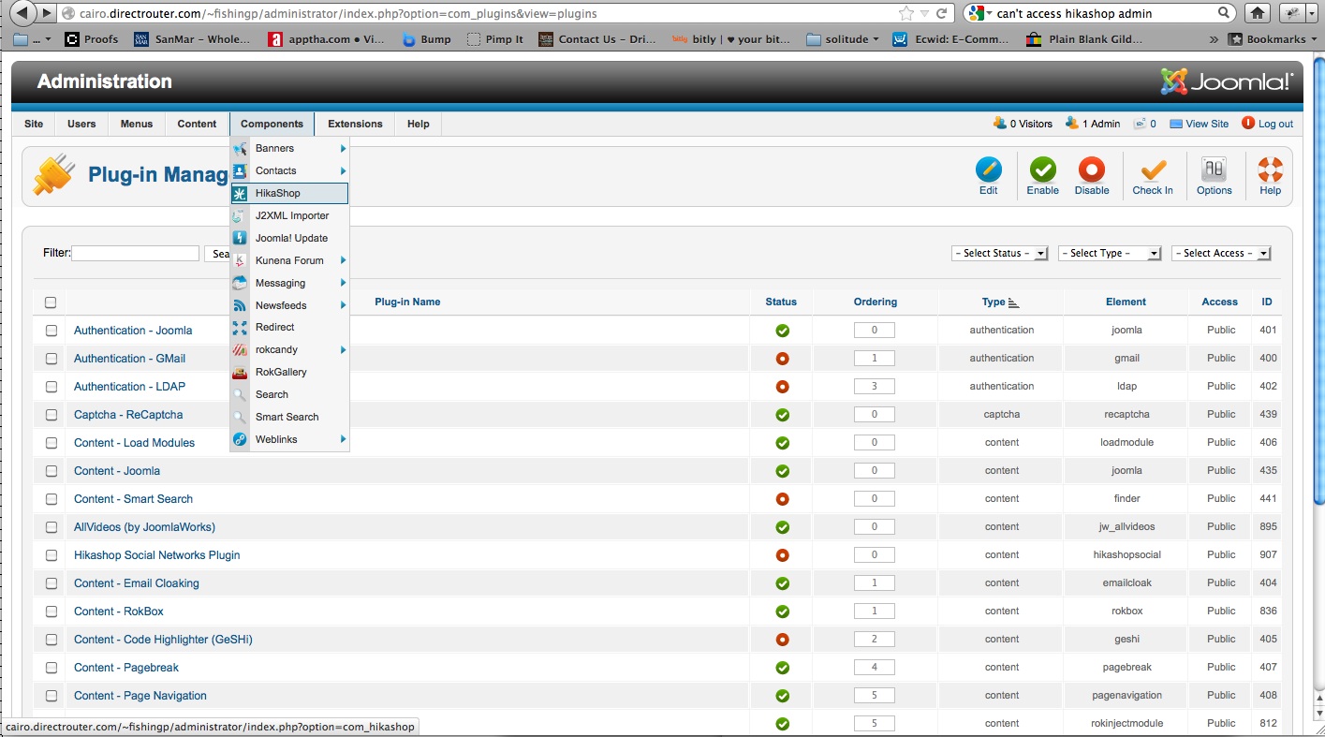1325x737 pixels.
Task: Open the HikaShop menu entry
Action: pyautogui.click(x=290, y=193)
